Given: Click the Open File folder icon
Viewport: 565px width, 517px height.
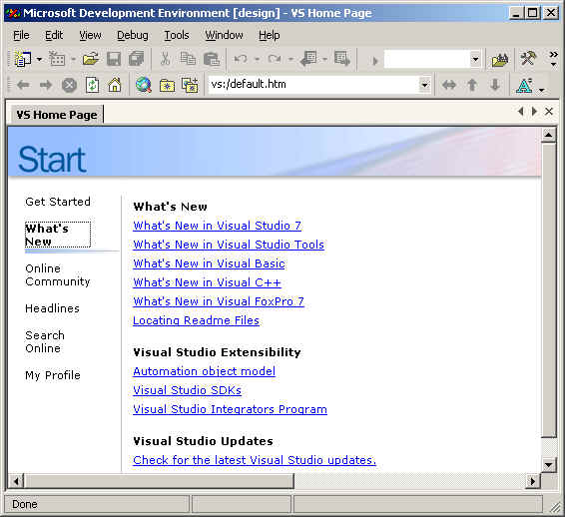Looking at the screenshot, I should 91,59.
